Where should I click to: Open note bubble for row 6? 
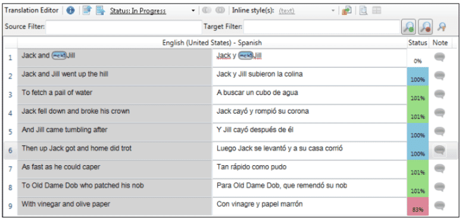tap(439, 150)
